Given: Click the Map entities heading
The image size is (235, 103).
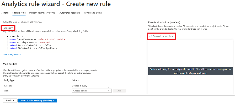Looking at the screenshot, I should (10, 64).
